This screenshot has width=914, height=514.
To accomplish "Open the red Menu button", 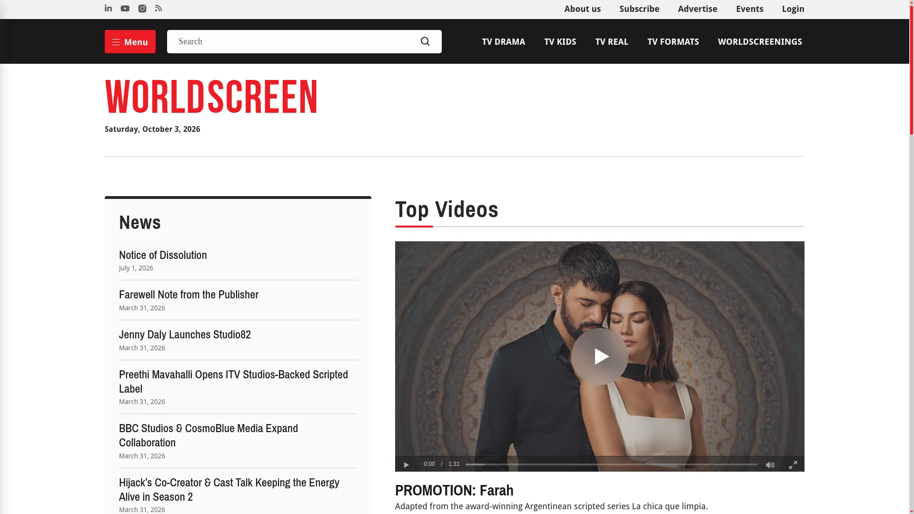I will tap(130, 41).
